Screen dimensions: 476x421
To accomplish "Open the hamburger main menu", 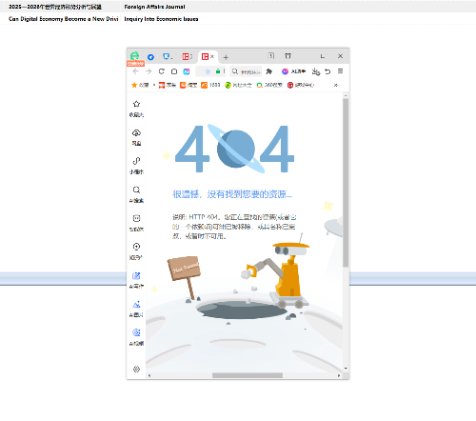I will pos(340,71).
